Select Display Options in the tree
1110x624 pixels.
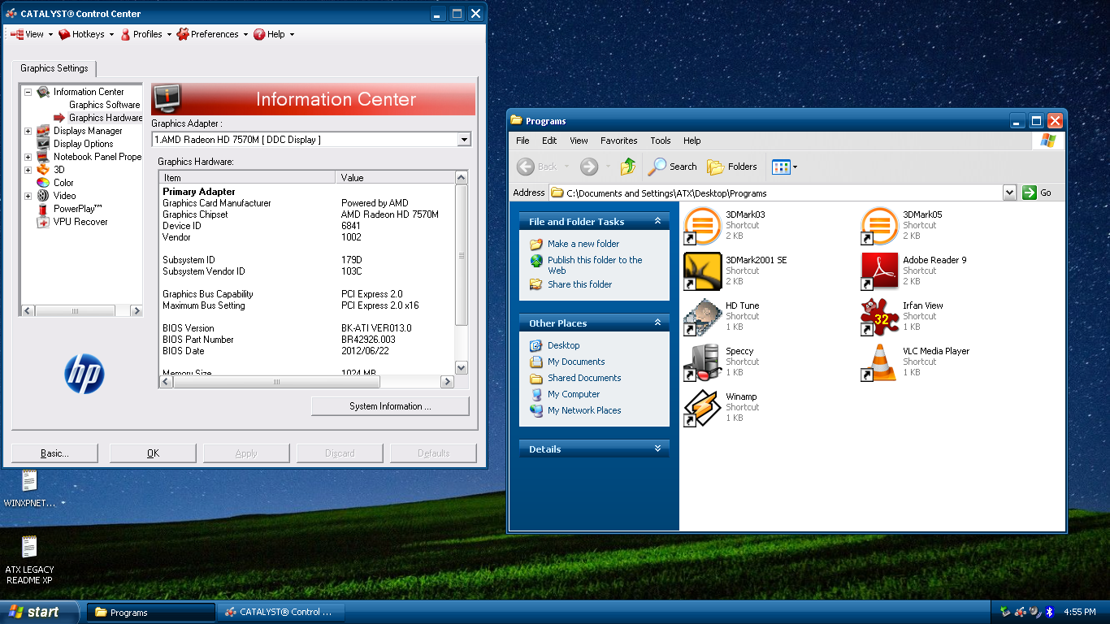84,144
